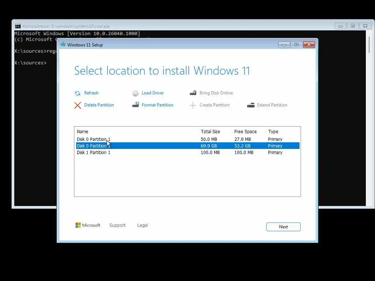This screenshot has height=281, width=375.
Task: Click the Microsoft four-color logo
Action: click(x=78, y=225)
